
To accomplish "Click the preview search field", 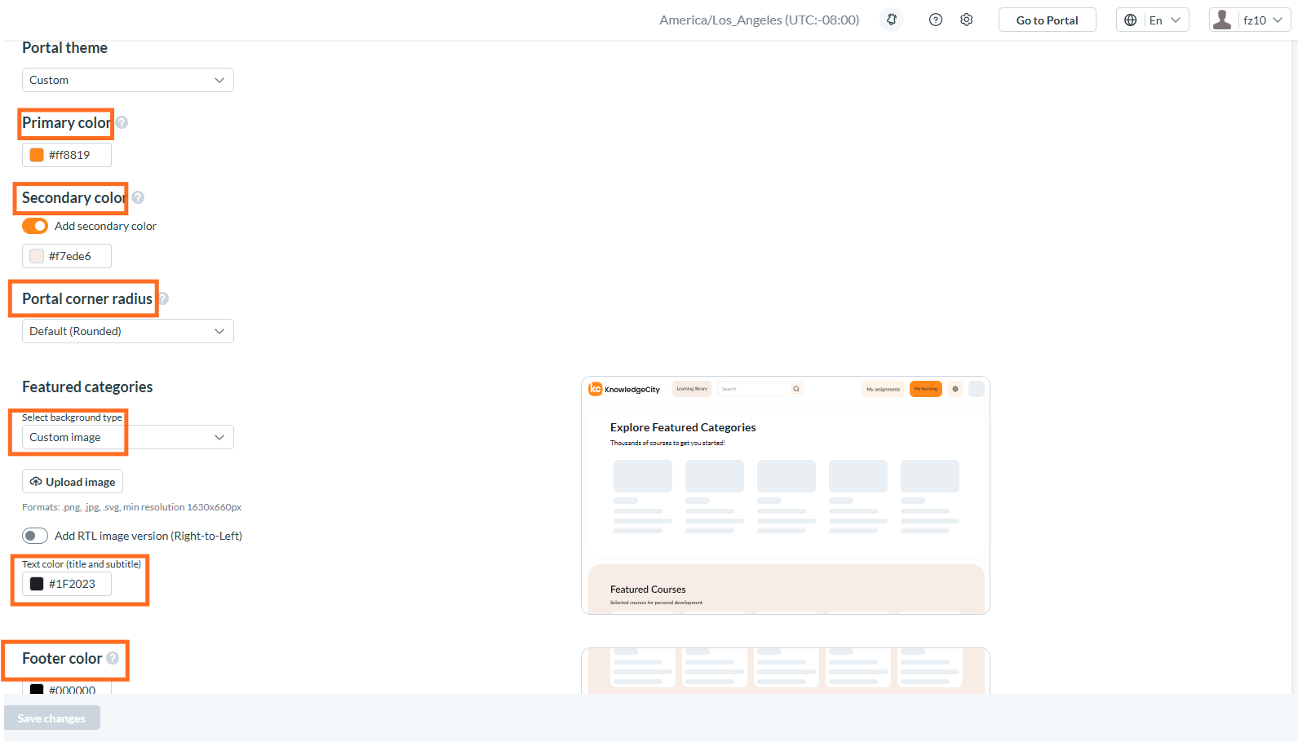I will tap(760, 389).
